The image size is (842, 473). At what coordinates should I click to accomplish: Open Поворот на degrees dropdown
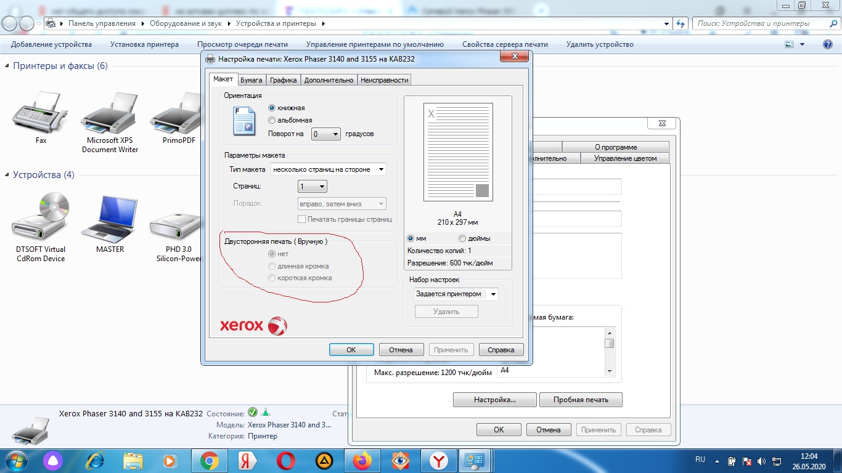[x=325, y=134]
